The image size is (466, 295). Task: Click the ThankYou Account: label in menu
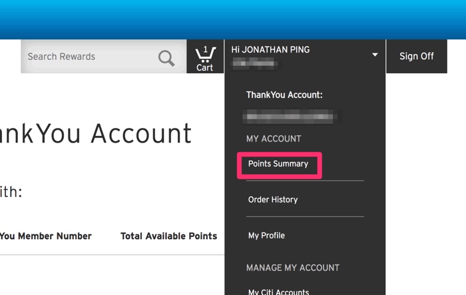[284, 95]
